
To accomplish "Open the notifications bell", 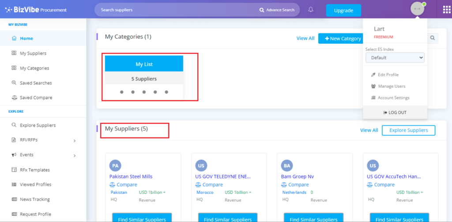I will click(310, 10).
